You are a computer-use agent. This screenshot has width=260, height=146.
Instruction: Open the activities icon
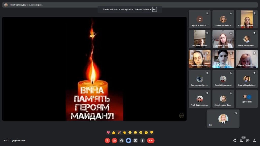[254, 140]
